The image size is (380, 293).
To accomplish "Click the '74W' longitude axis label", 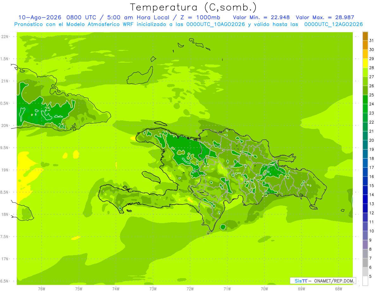I will (116, 289).
